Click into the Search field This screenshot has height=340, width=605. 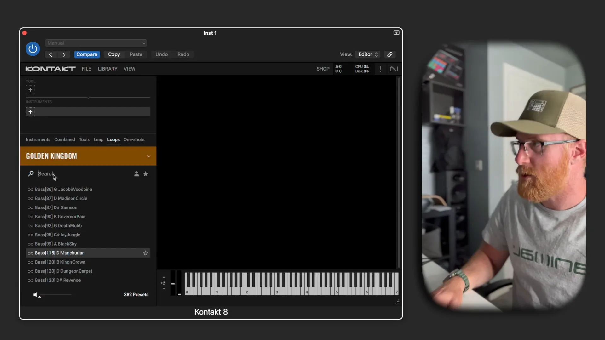pos(84,174)
